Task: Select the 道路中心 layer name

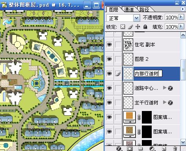Action: point(146,88)
